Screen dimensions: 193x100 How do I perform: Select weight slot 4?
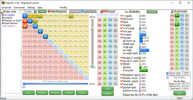(92, 12)
